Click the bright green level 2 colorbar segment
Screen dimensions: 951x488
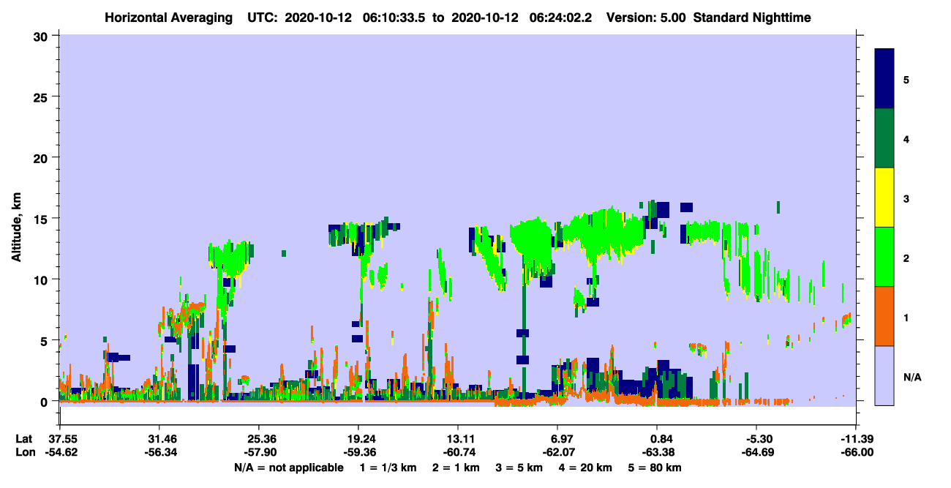(x=884, y=257)
